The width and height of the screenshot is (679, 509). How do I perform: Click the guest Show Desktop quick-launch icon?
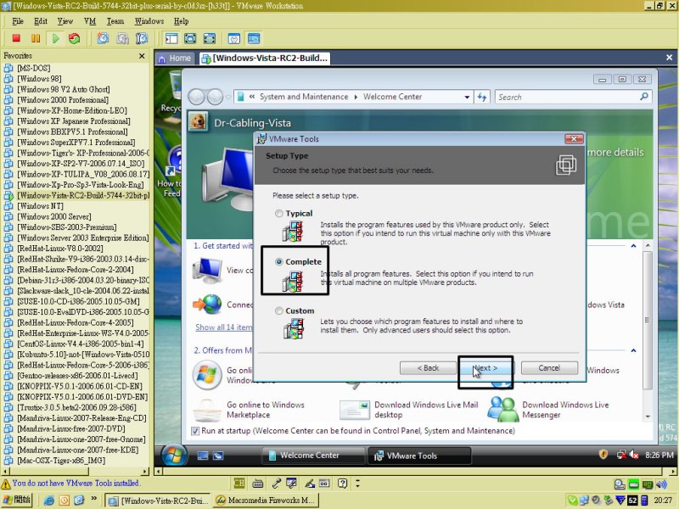(x=203, y=456)
